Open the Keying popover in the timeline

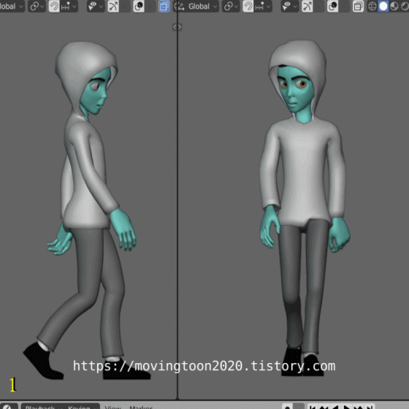click(x=82, y=406)
